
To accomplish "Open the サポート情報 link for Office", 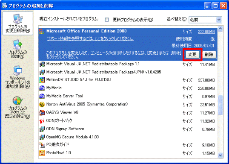I will pyautogui.click(x=90, y=38).
